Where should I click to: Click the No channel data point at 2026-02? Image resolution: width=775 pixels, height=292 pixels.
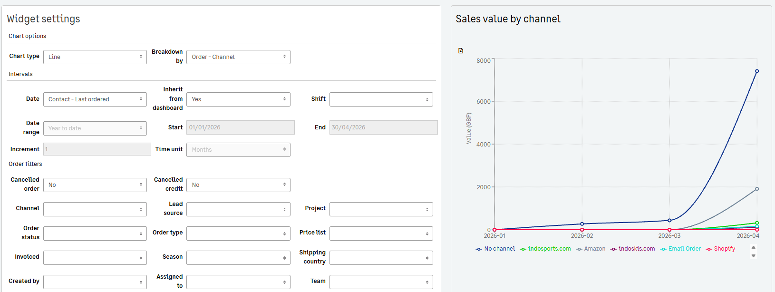[582, 224]
